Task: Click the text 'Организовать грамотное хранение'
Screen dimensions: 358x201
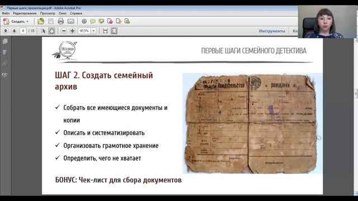Action: tap(111, 145)
